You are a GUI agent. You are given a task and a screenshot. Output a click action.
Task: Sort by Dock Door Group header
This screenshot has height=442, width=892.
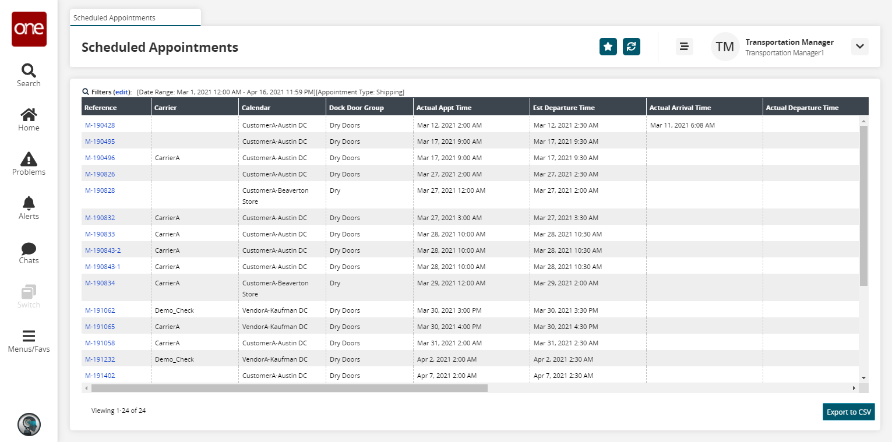pyautogui.click(x=370, y=108)
